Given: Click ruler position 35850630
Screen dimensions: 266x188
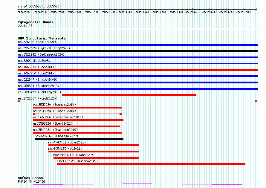Looking at the screenshot, I should pyautogui.click(x=125, y=12).
